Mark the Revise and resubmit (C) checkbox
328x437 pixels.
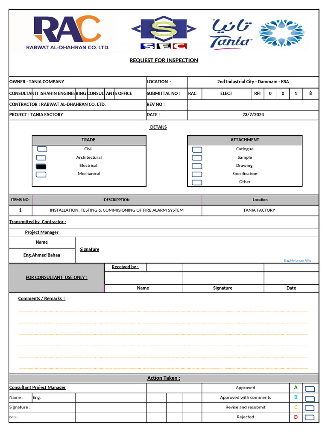[x=310, y=408]
